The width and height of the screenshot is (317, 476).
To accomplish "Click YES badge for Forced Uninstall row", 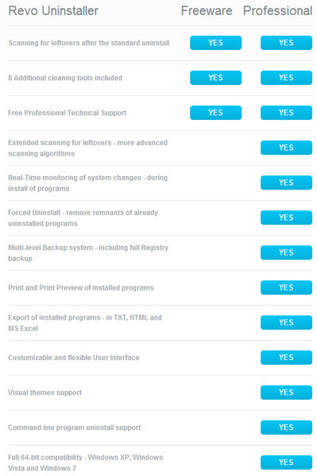I will tap(286, 217).
